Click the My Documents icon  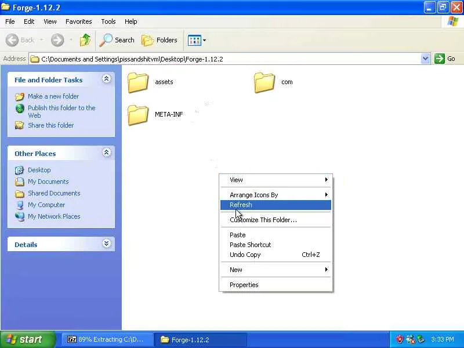20,182
